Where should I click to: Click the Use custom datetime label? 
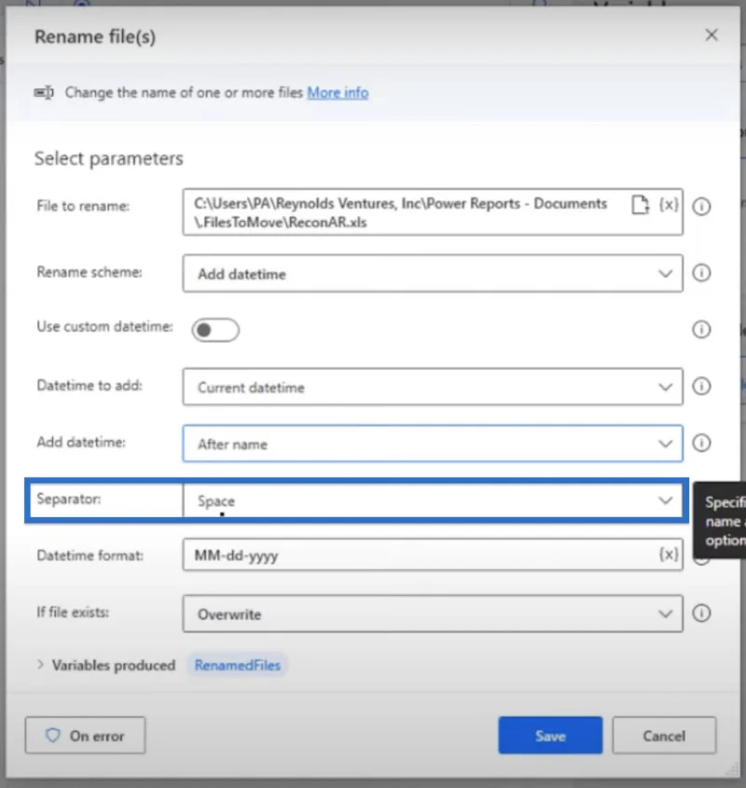tap(104, 327)
